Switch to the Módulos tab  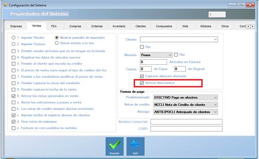(x=206, y=26)
